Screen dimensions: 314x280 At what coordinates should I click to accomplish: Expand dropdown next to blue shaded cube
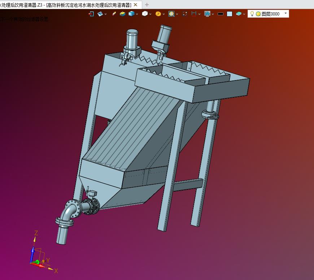pyautogui.click(x=137, y=14)
